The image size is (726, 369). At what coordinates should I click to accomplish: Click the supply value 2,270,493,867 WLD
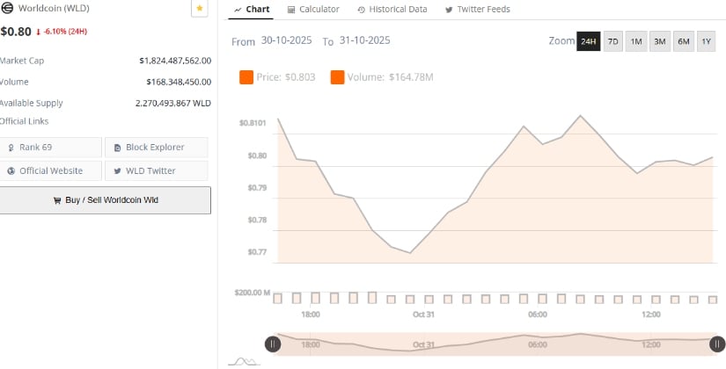173,103
